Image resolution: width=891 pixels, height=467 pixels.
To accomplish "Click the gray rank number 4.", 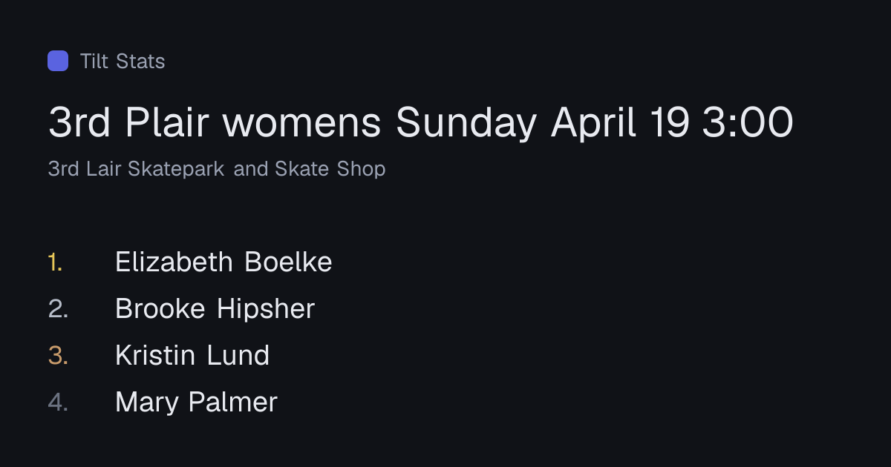I will [58, 402].
